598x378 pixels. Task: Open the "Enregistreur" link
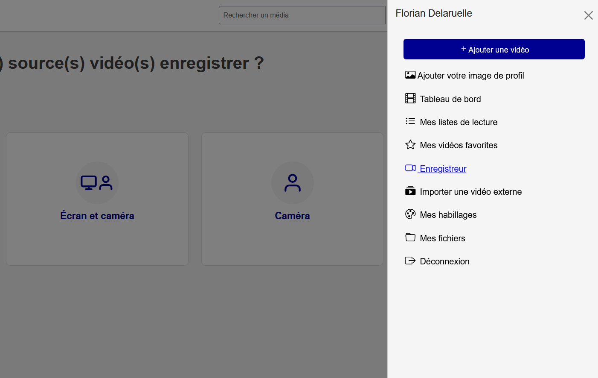pyautogui.click(x=442, y=169)
